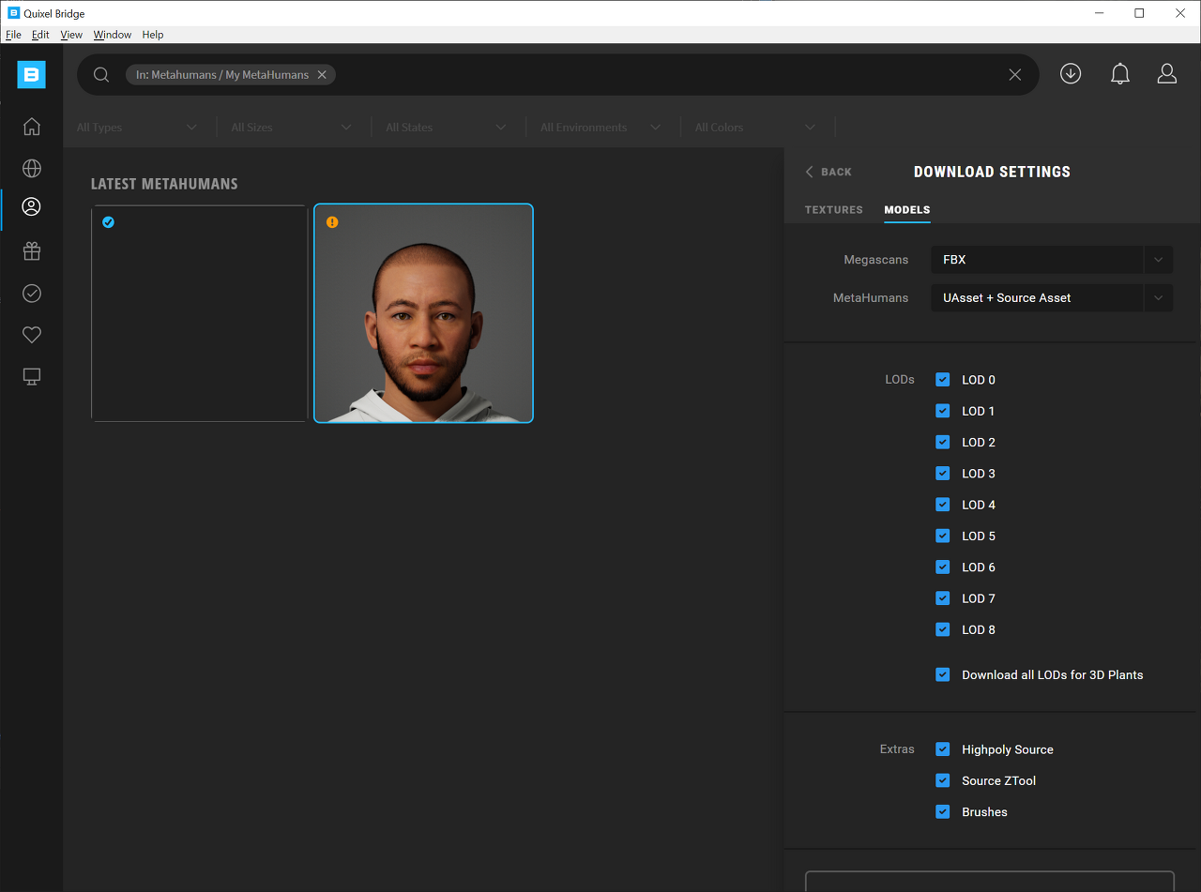Open the View menu

(71, 35)
